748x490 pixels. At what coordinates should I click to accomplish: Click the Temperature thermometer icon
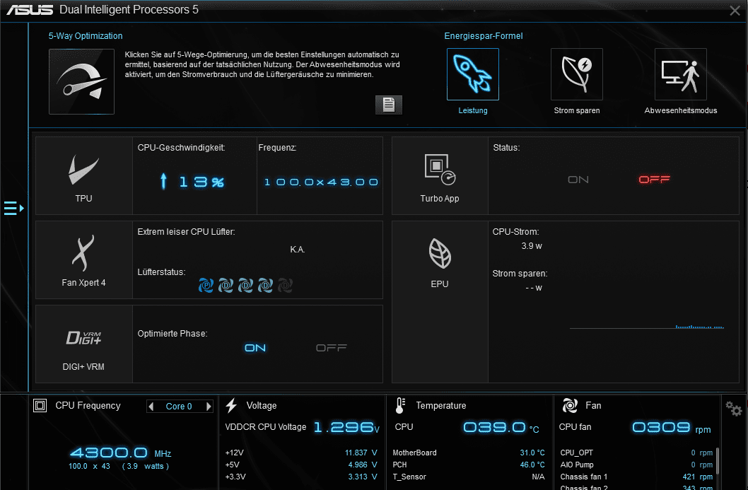pyautogui.click(x=399, y=406)
